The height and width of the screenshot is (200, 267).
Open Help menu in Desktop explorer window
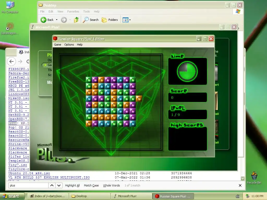(x=96, y=11)
